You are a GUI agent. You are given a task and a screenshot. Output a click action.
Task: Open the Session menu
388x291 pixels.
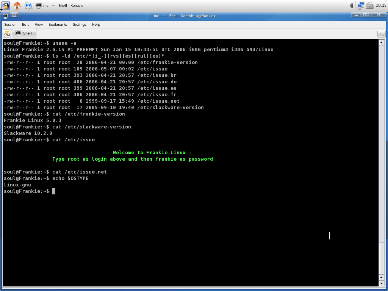(x=10, y=25)
